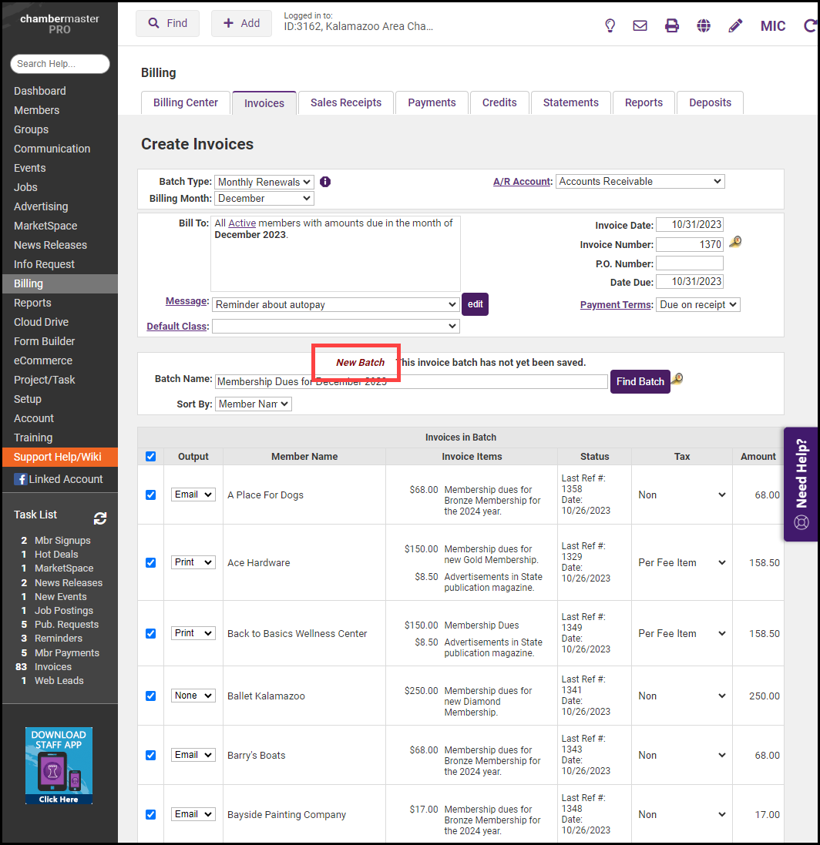820x845 pixels.
Task: Open the Batch Type dropdown
Action: pyautogui.click(x=264, y=182)
